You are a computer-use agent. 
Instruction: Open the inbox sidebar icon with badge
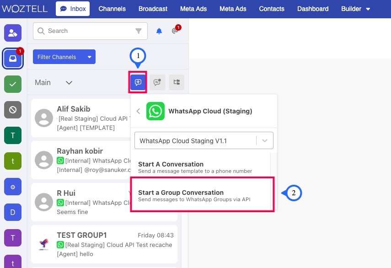click(x=13, y=58)
